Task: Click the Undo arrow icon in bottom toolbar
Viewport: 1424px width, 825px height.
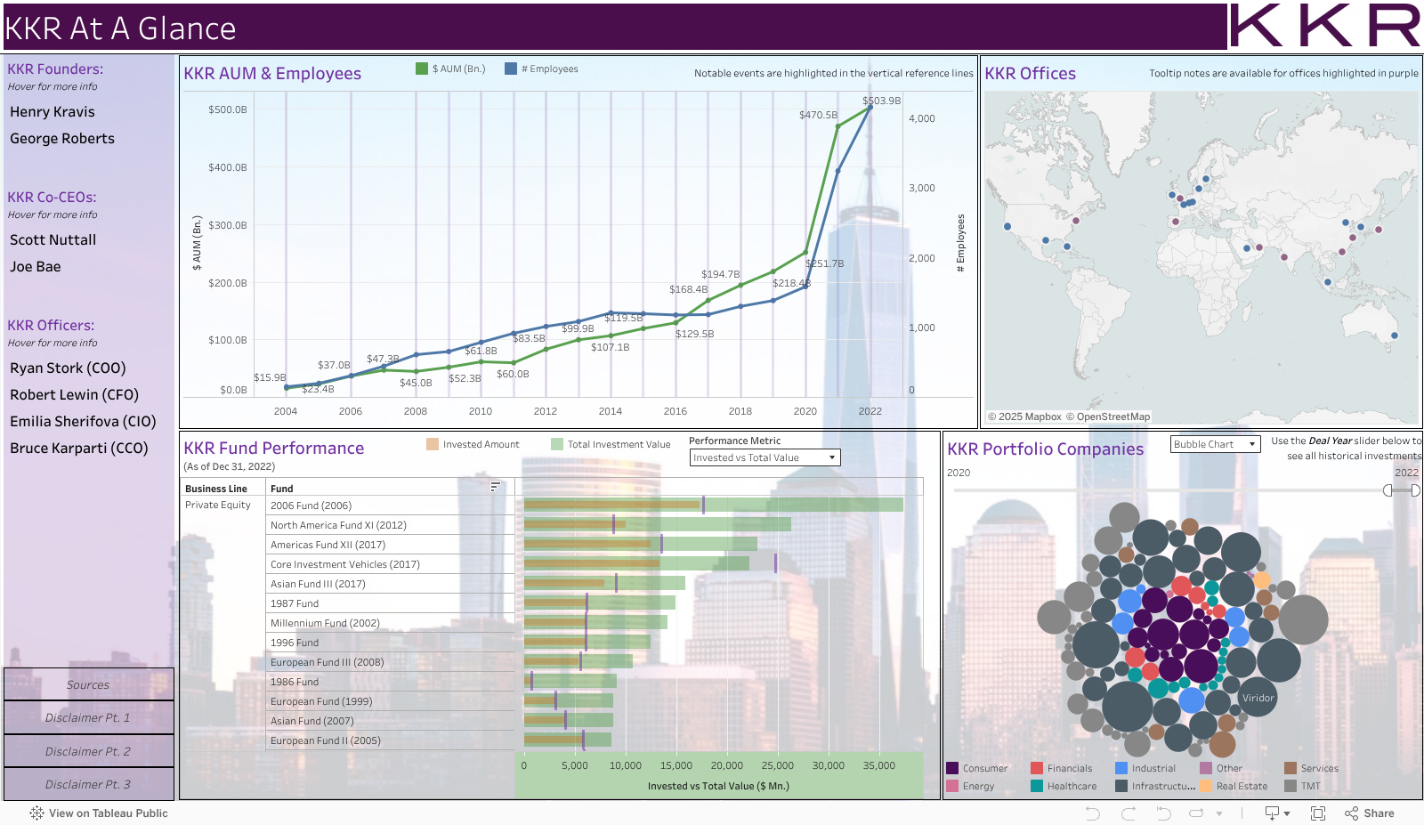Action: (1093, 813)
